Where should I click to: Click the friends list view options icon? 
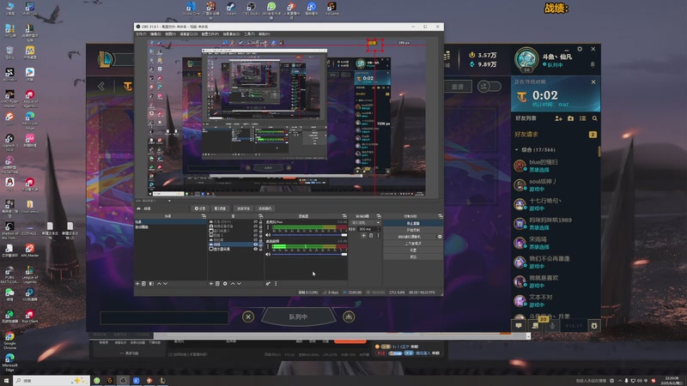(582, 118)
